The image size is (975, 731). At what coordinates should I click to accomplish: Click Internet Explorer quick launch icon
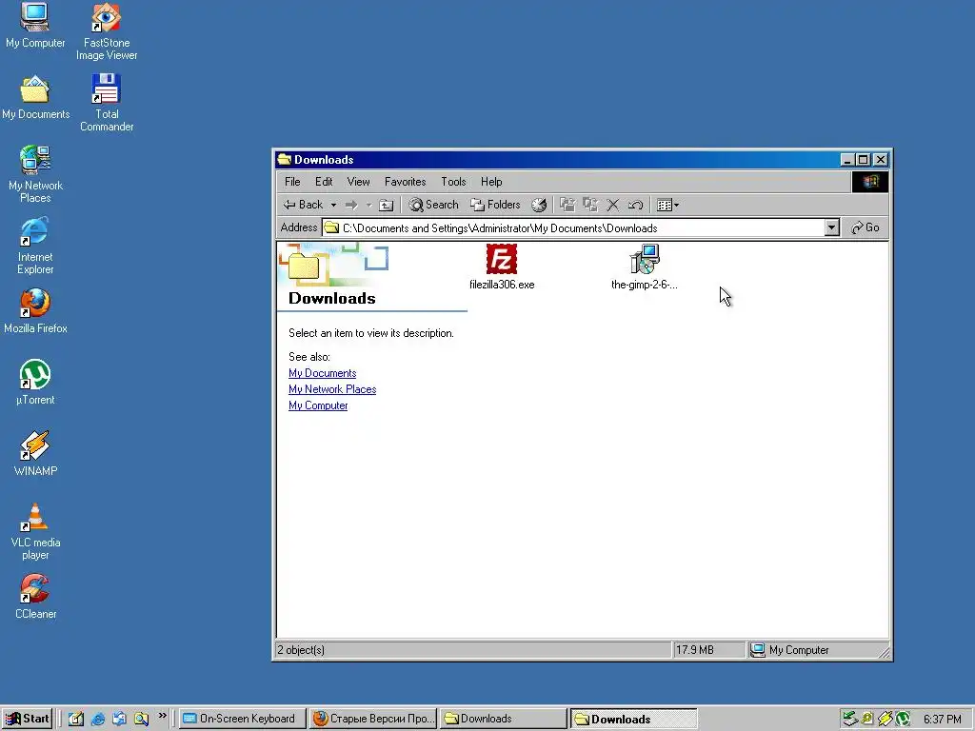click(x=98, y=719)
